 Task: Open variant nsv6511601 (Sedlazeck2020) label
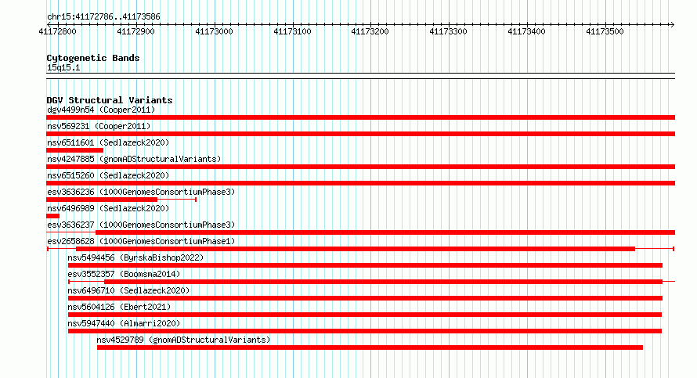point(108,142)
